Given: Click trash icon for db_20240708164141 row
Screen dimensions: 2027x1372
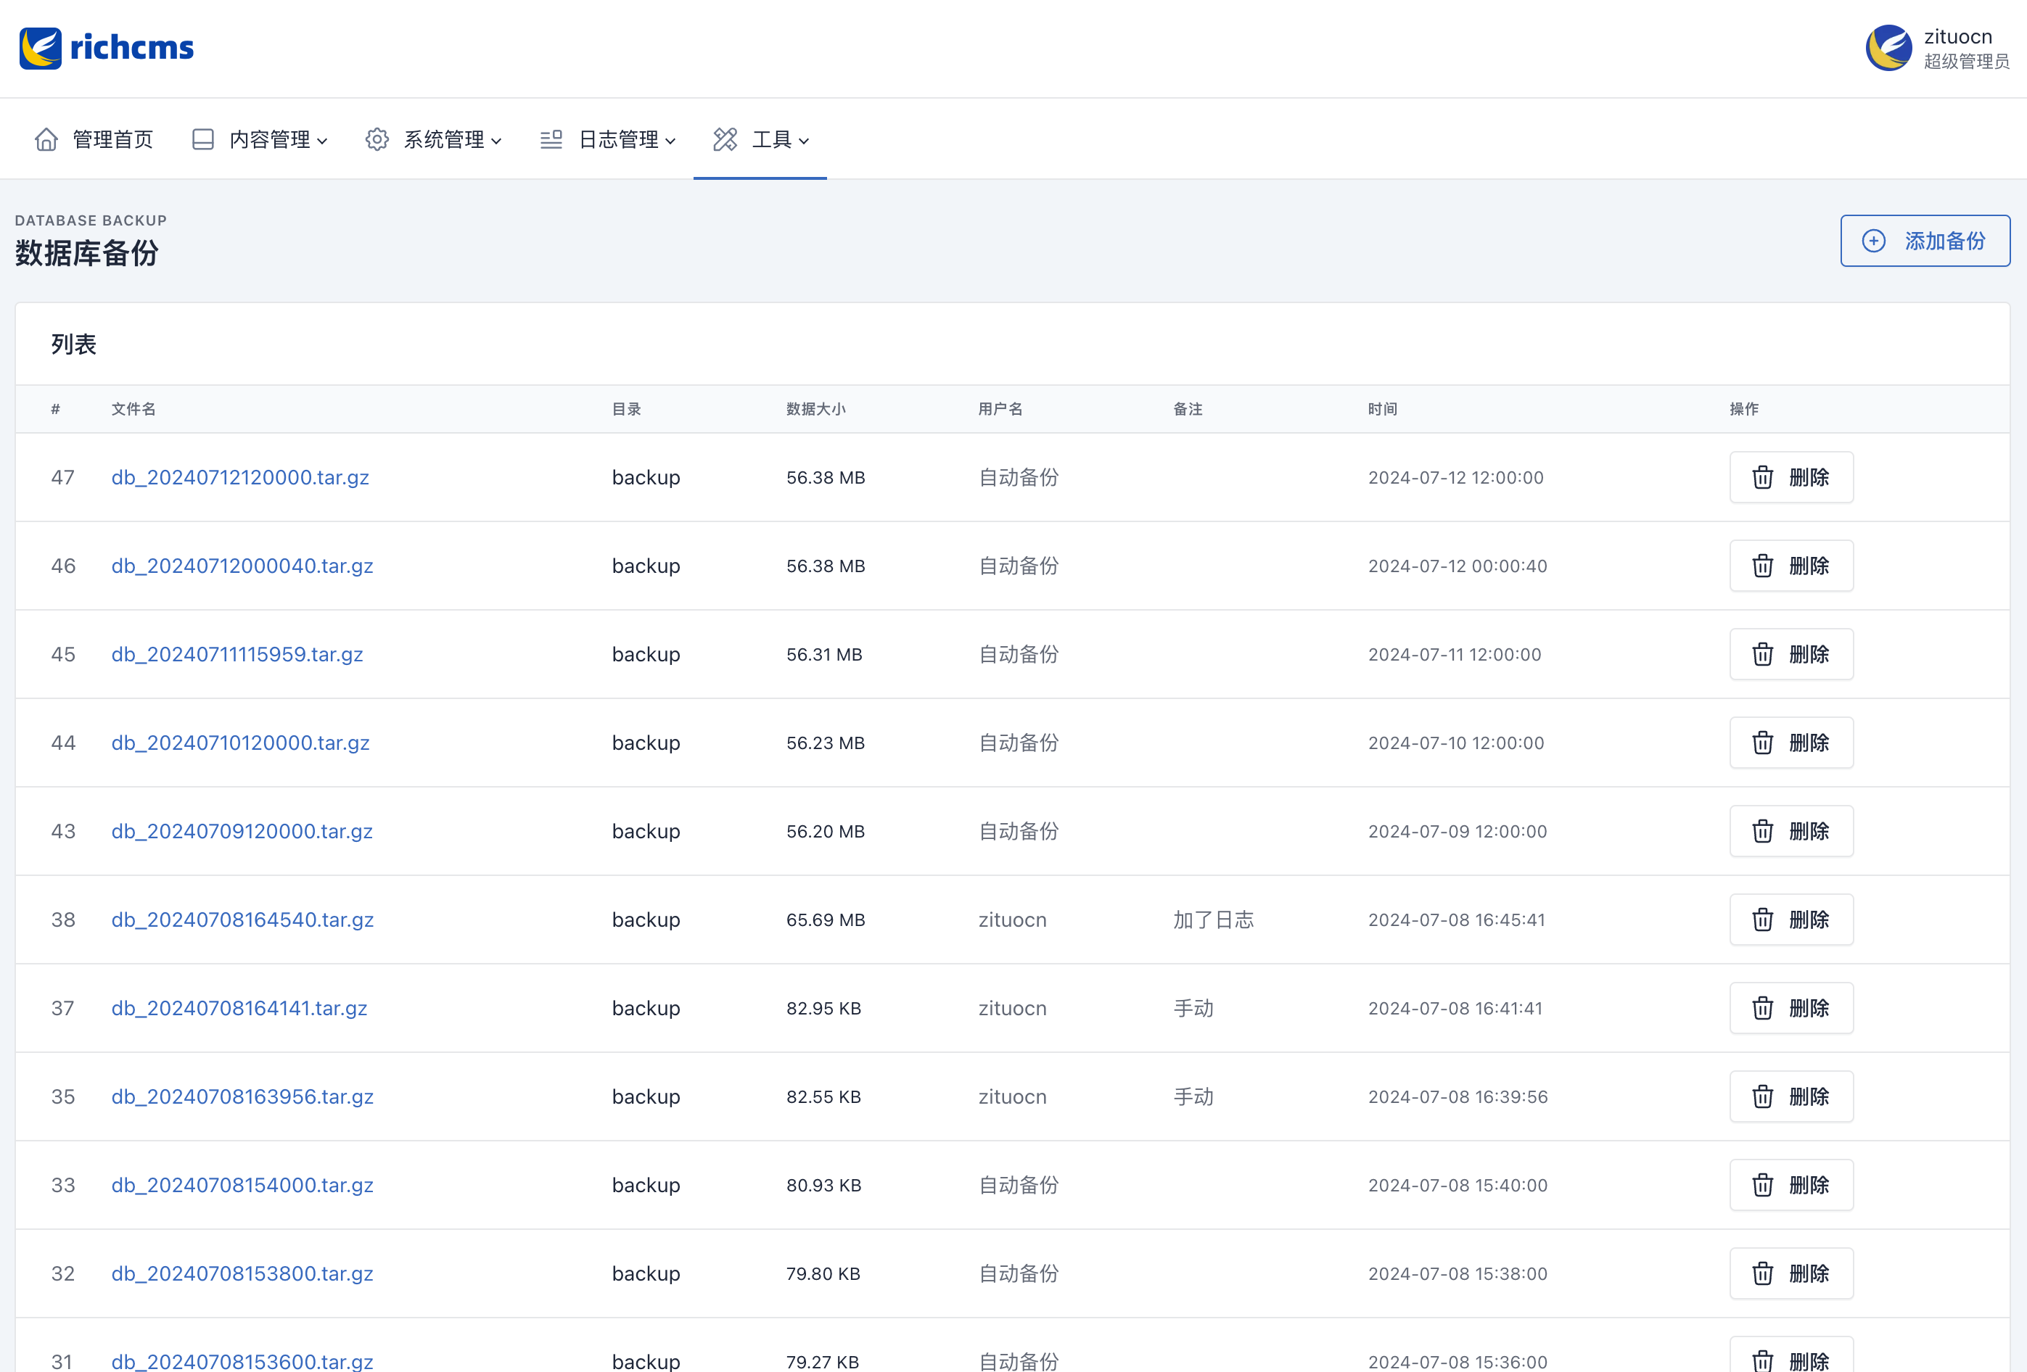Looking at the screenshot, I should 1763,1008.
